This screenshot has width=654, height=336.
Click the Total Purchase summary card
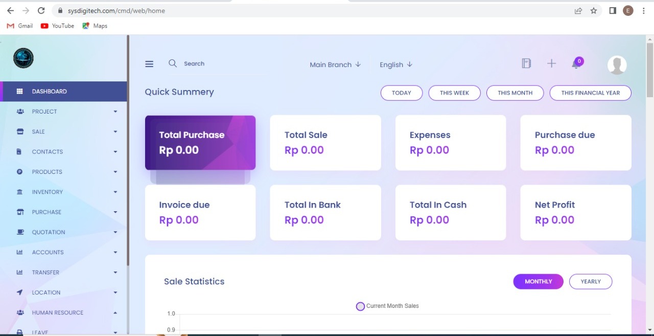[200, 143]
